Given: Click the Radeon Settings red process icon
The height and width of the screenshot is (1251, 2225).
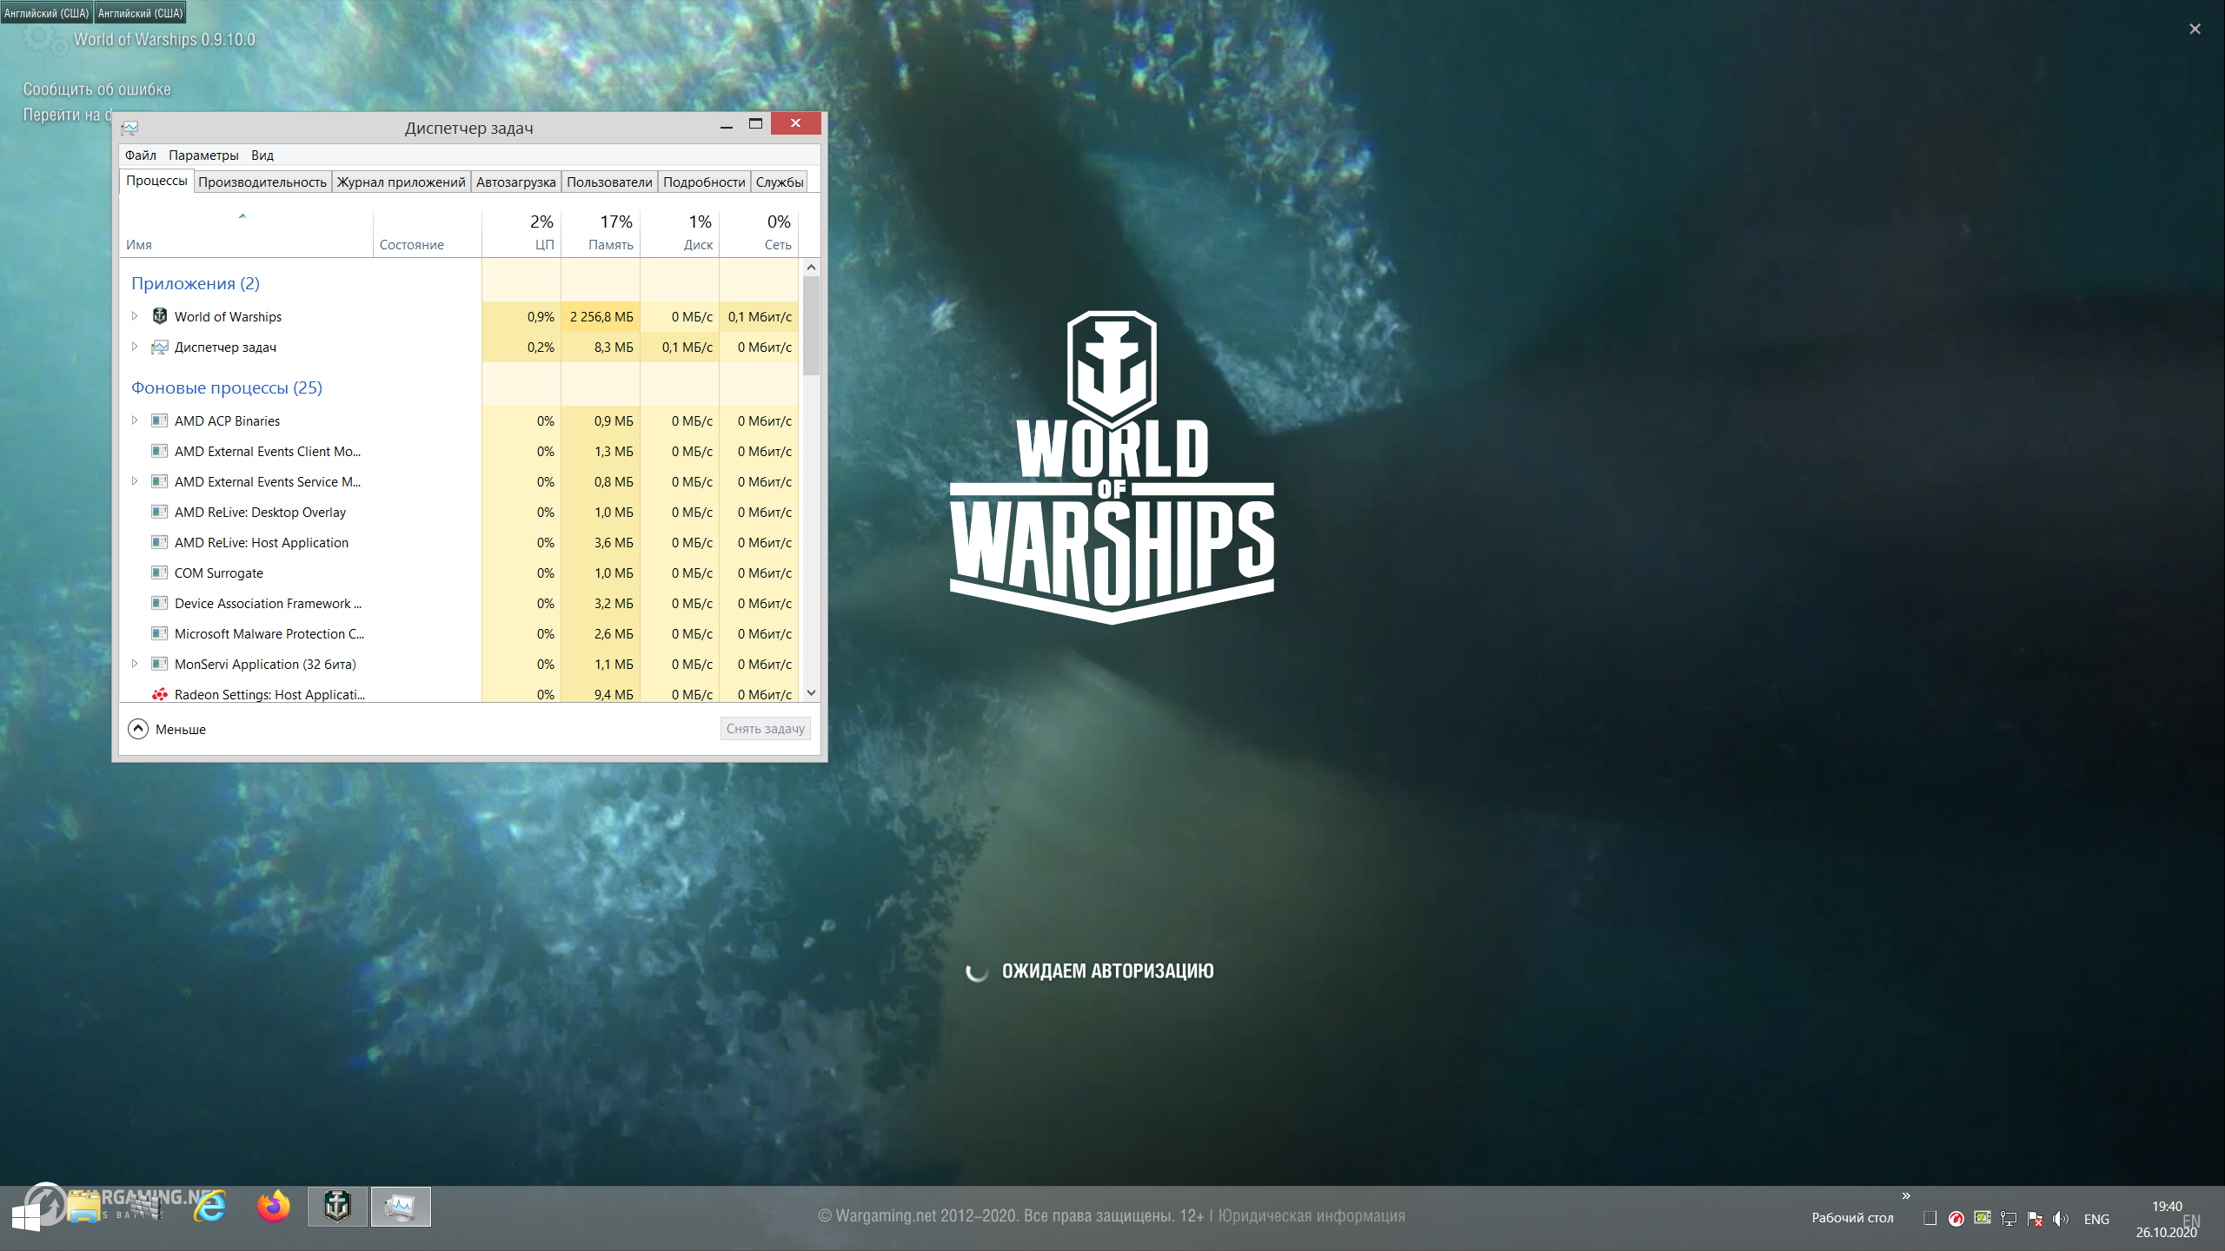Looking at the screenshot, I should 160,694.
